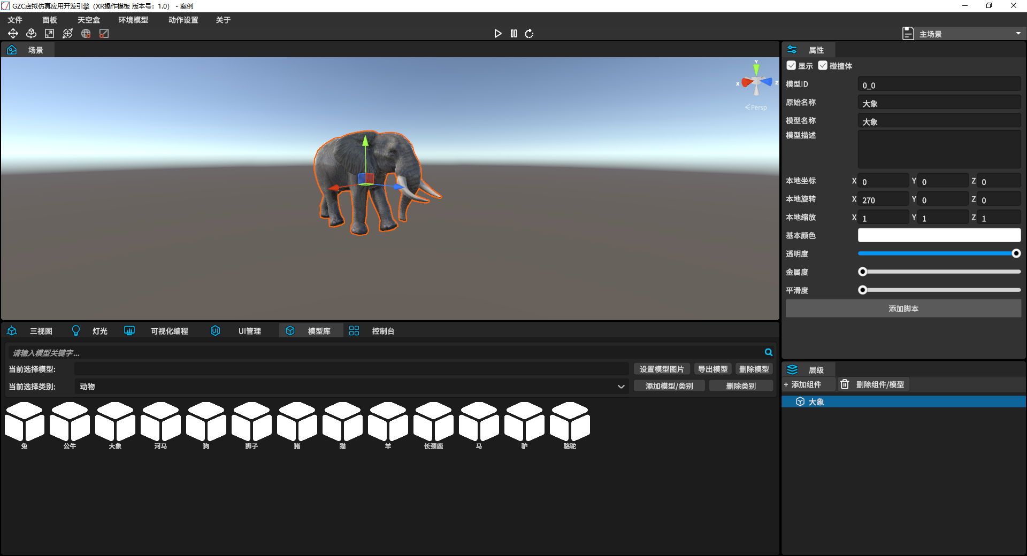Click the 导出模型 button
Screen dimensions: 1027x556
click(712, 369)
